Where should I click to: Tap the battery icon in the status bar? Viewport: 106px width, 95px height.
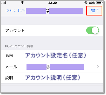pyautogui.click(x=99, y=3)
